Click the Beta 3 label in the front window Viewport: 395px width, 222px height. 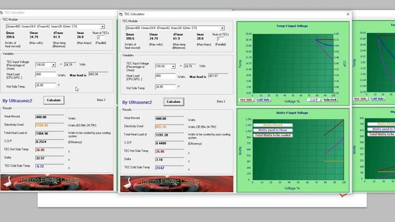221,102
